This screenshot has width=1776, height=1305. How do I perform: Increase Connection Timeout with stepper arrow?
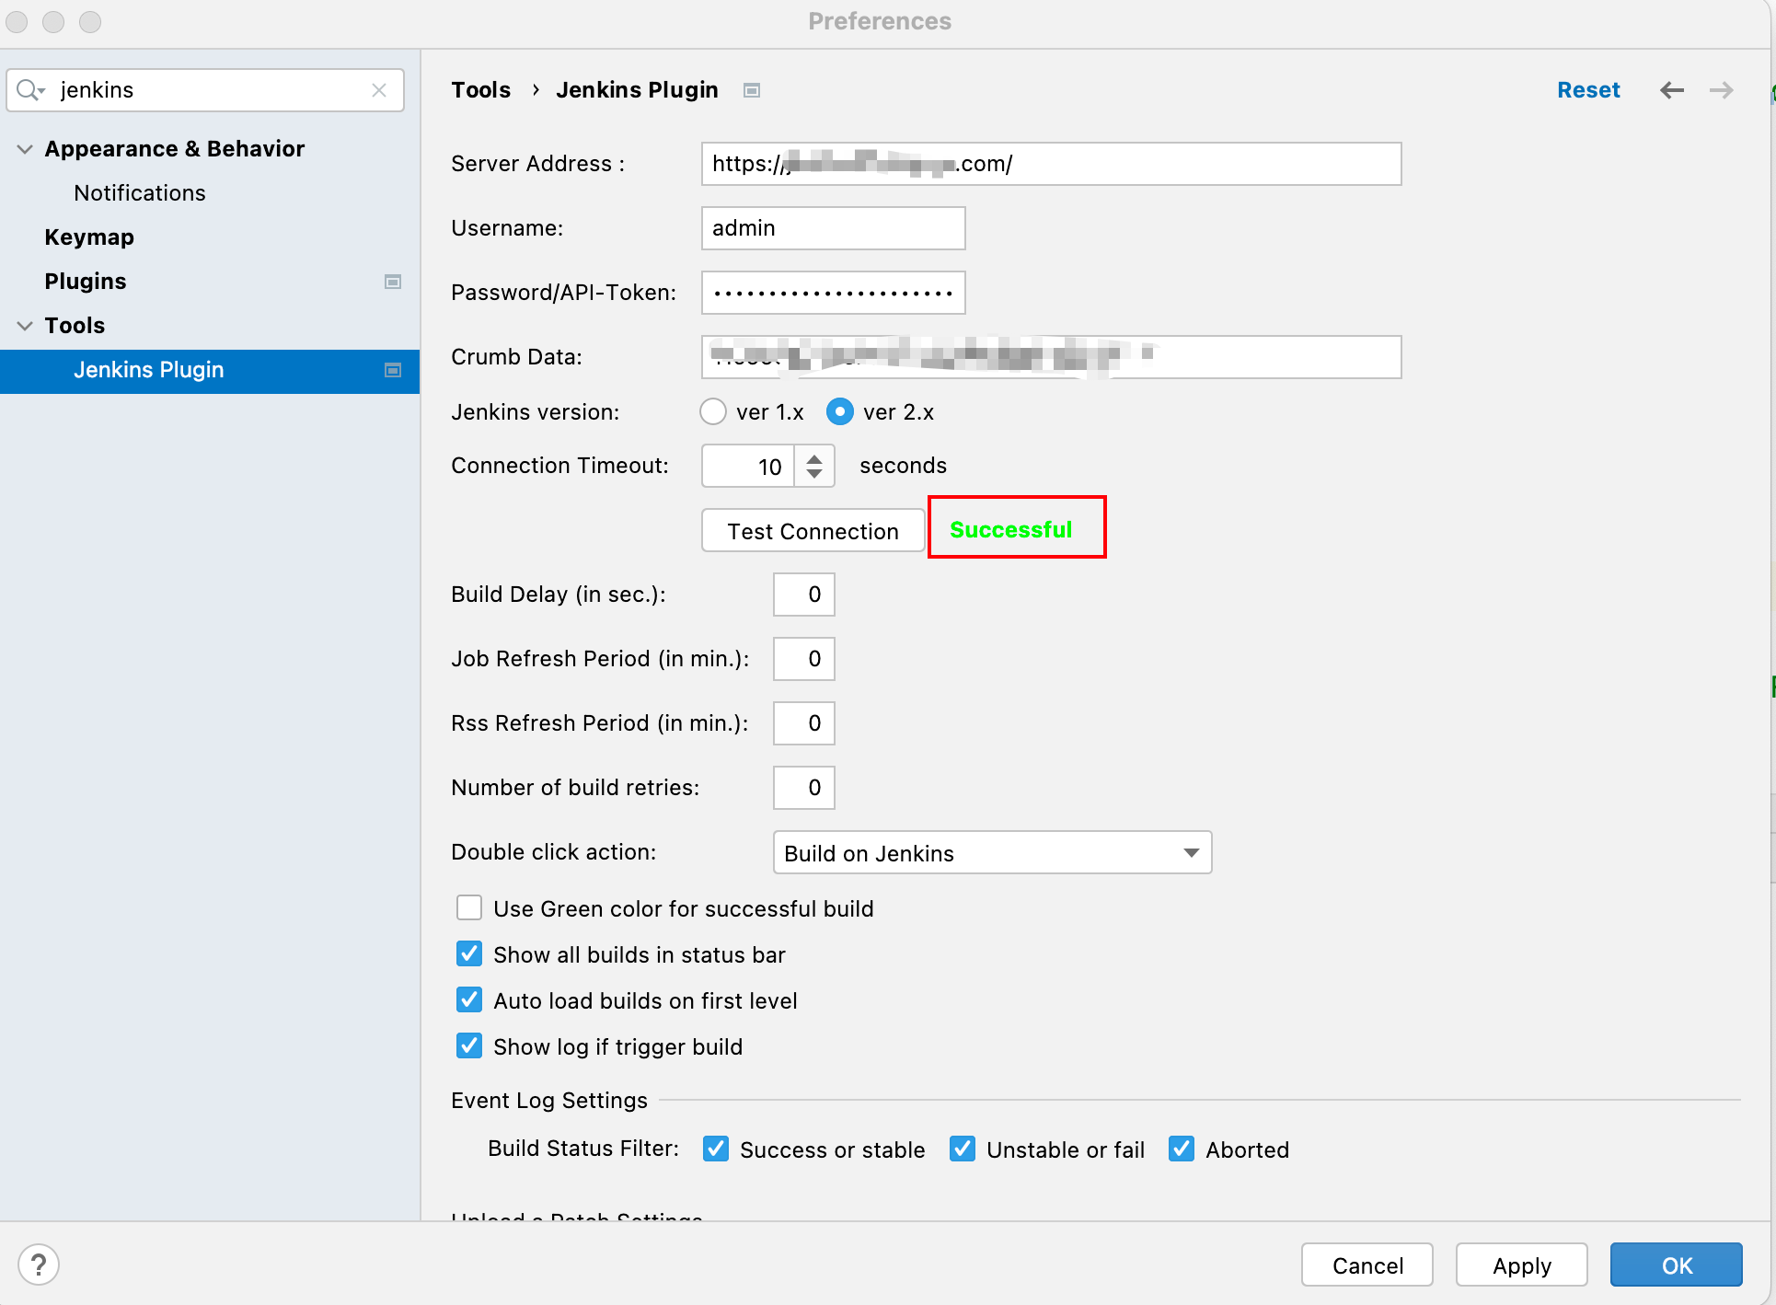(814, 457)
